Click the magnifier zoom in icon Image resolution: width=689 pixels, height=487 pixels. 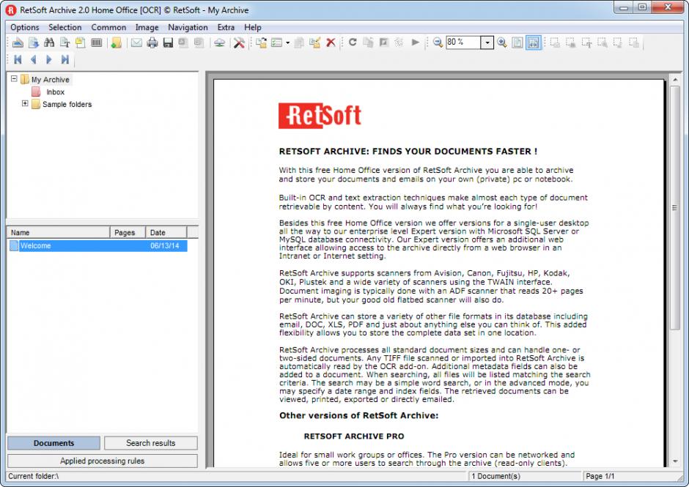[502, 42]
